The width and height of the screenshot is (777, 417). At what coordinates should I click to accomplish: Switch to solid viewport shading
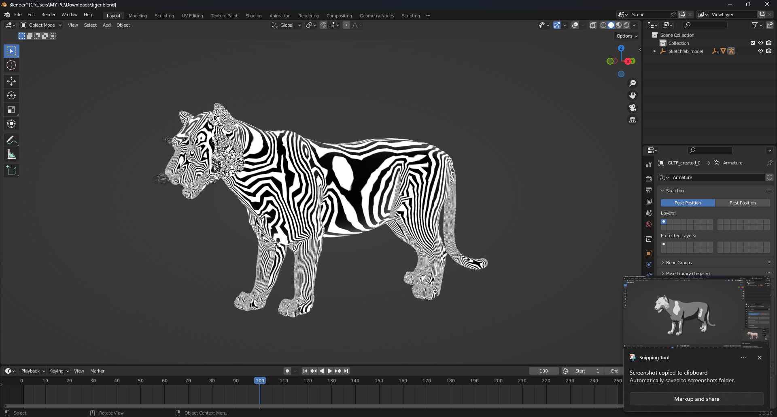[x=611, y=25]
